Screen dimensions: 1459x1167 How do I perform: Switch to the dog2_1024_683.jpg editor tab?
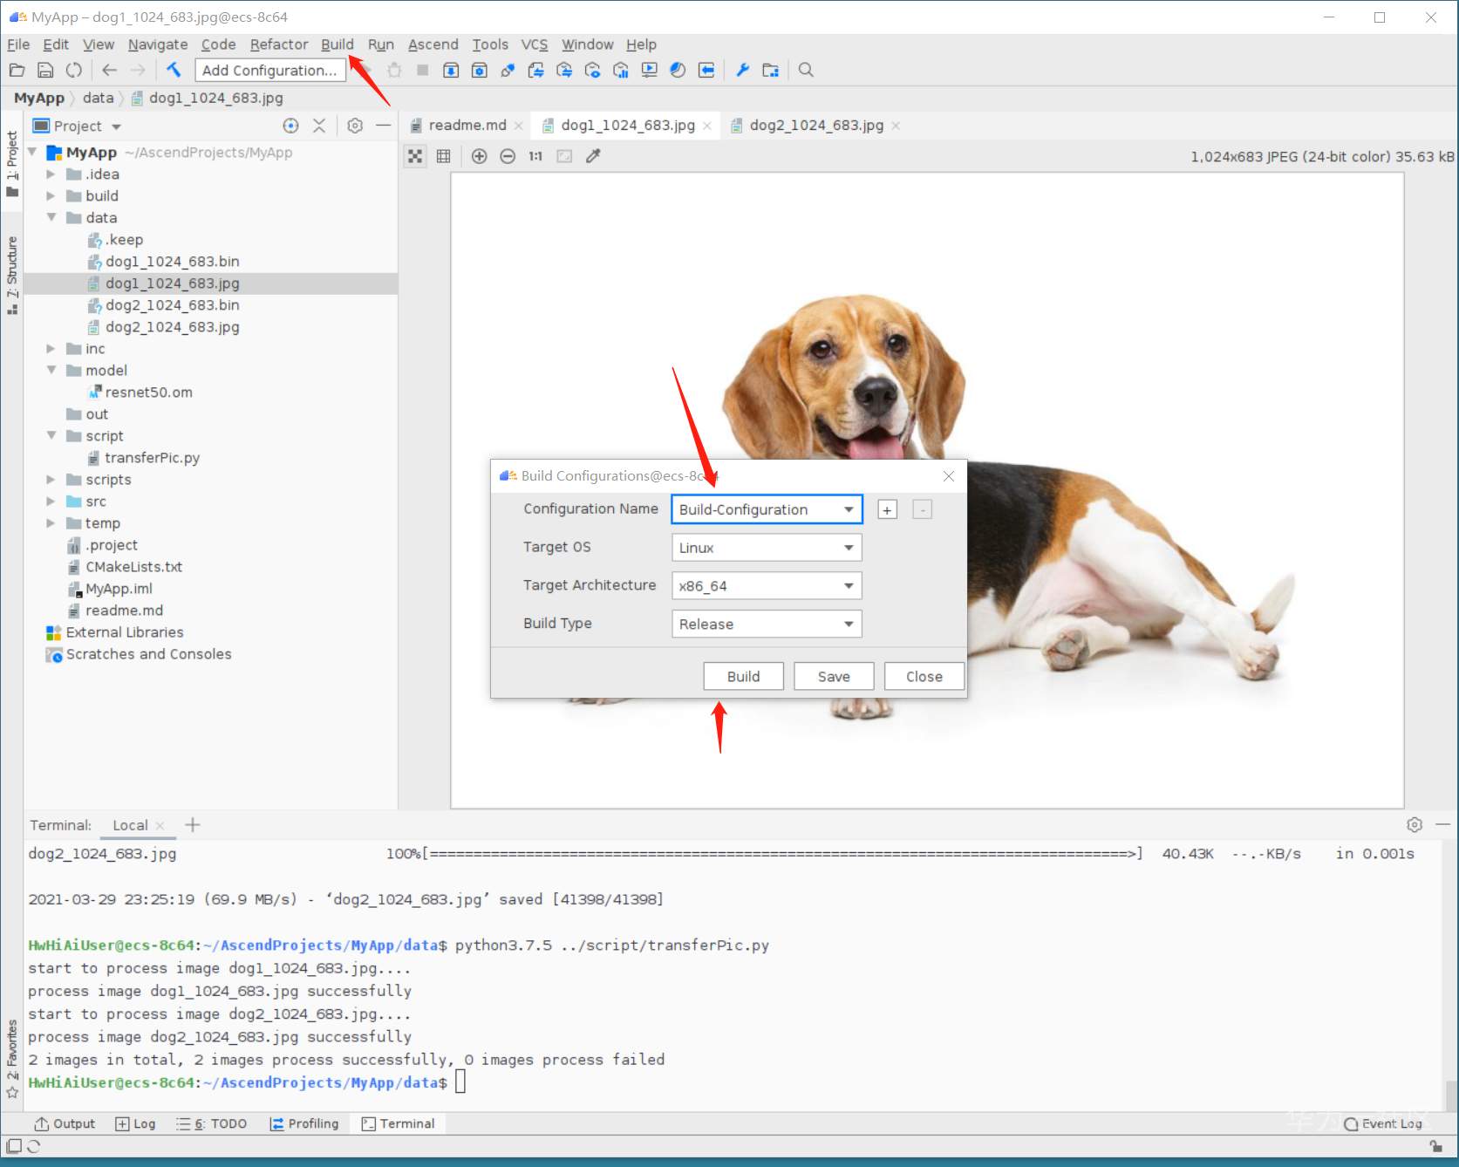[815, 126]
